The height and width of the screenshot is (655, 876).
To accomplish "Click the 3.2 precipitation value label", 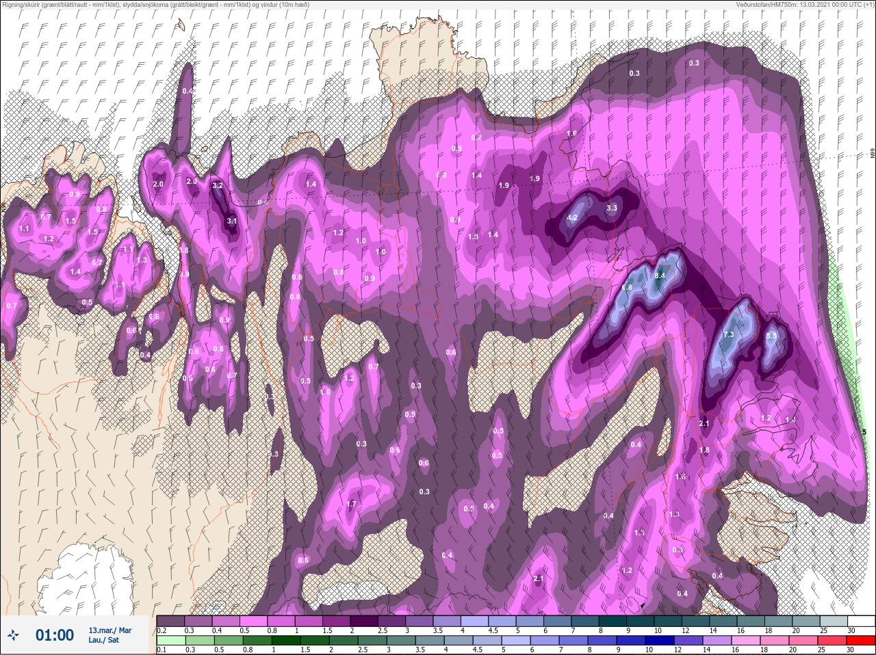I will click(x=218, y=185).
